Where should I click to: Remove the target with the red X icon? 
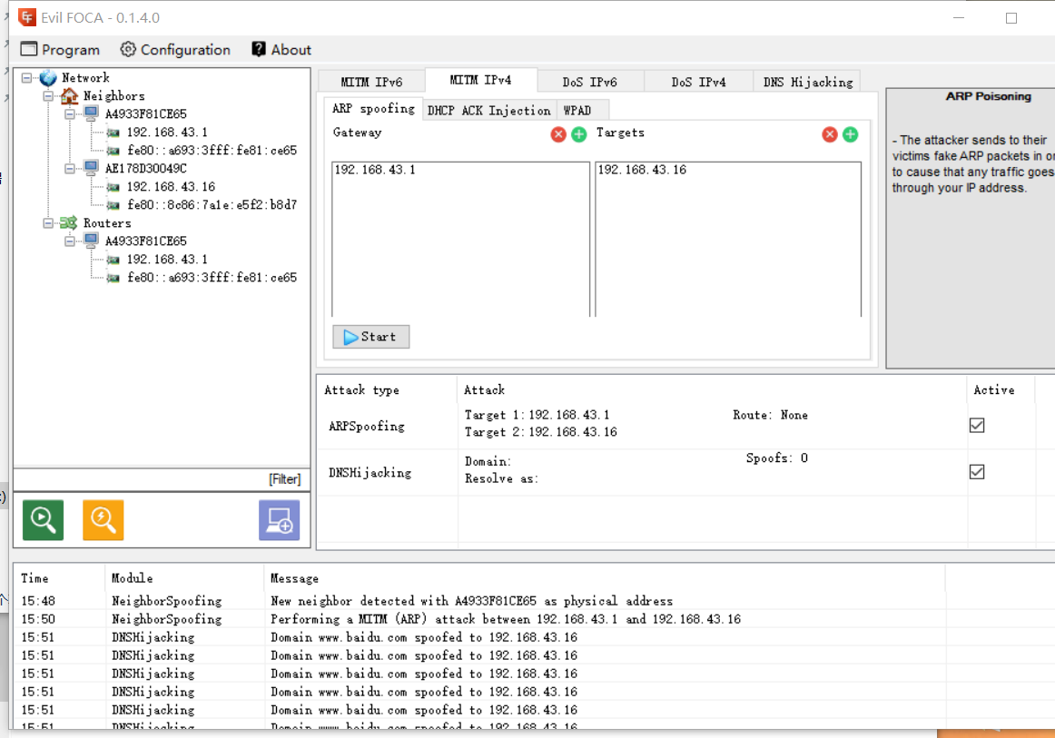point(830,134)
